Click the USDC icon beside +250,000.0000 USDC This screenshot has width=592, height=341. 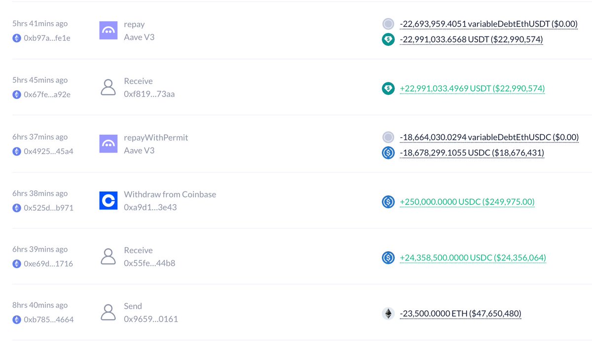coord(389,201)
